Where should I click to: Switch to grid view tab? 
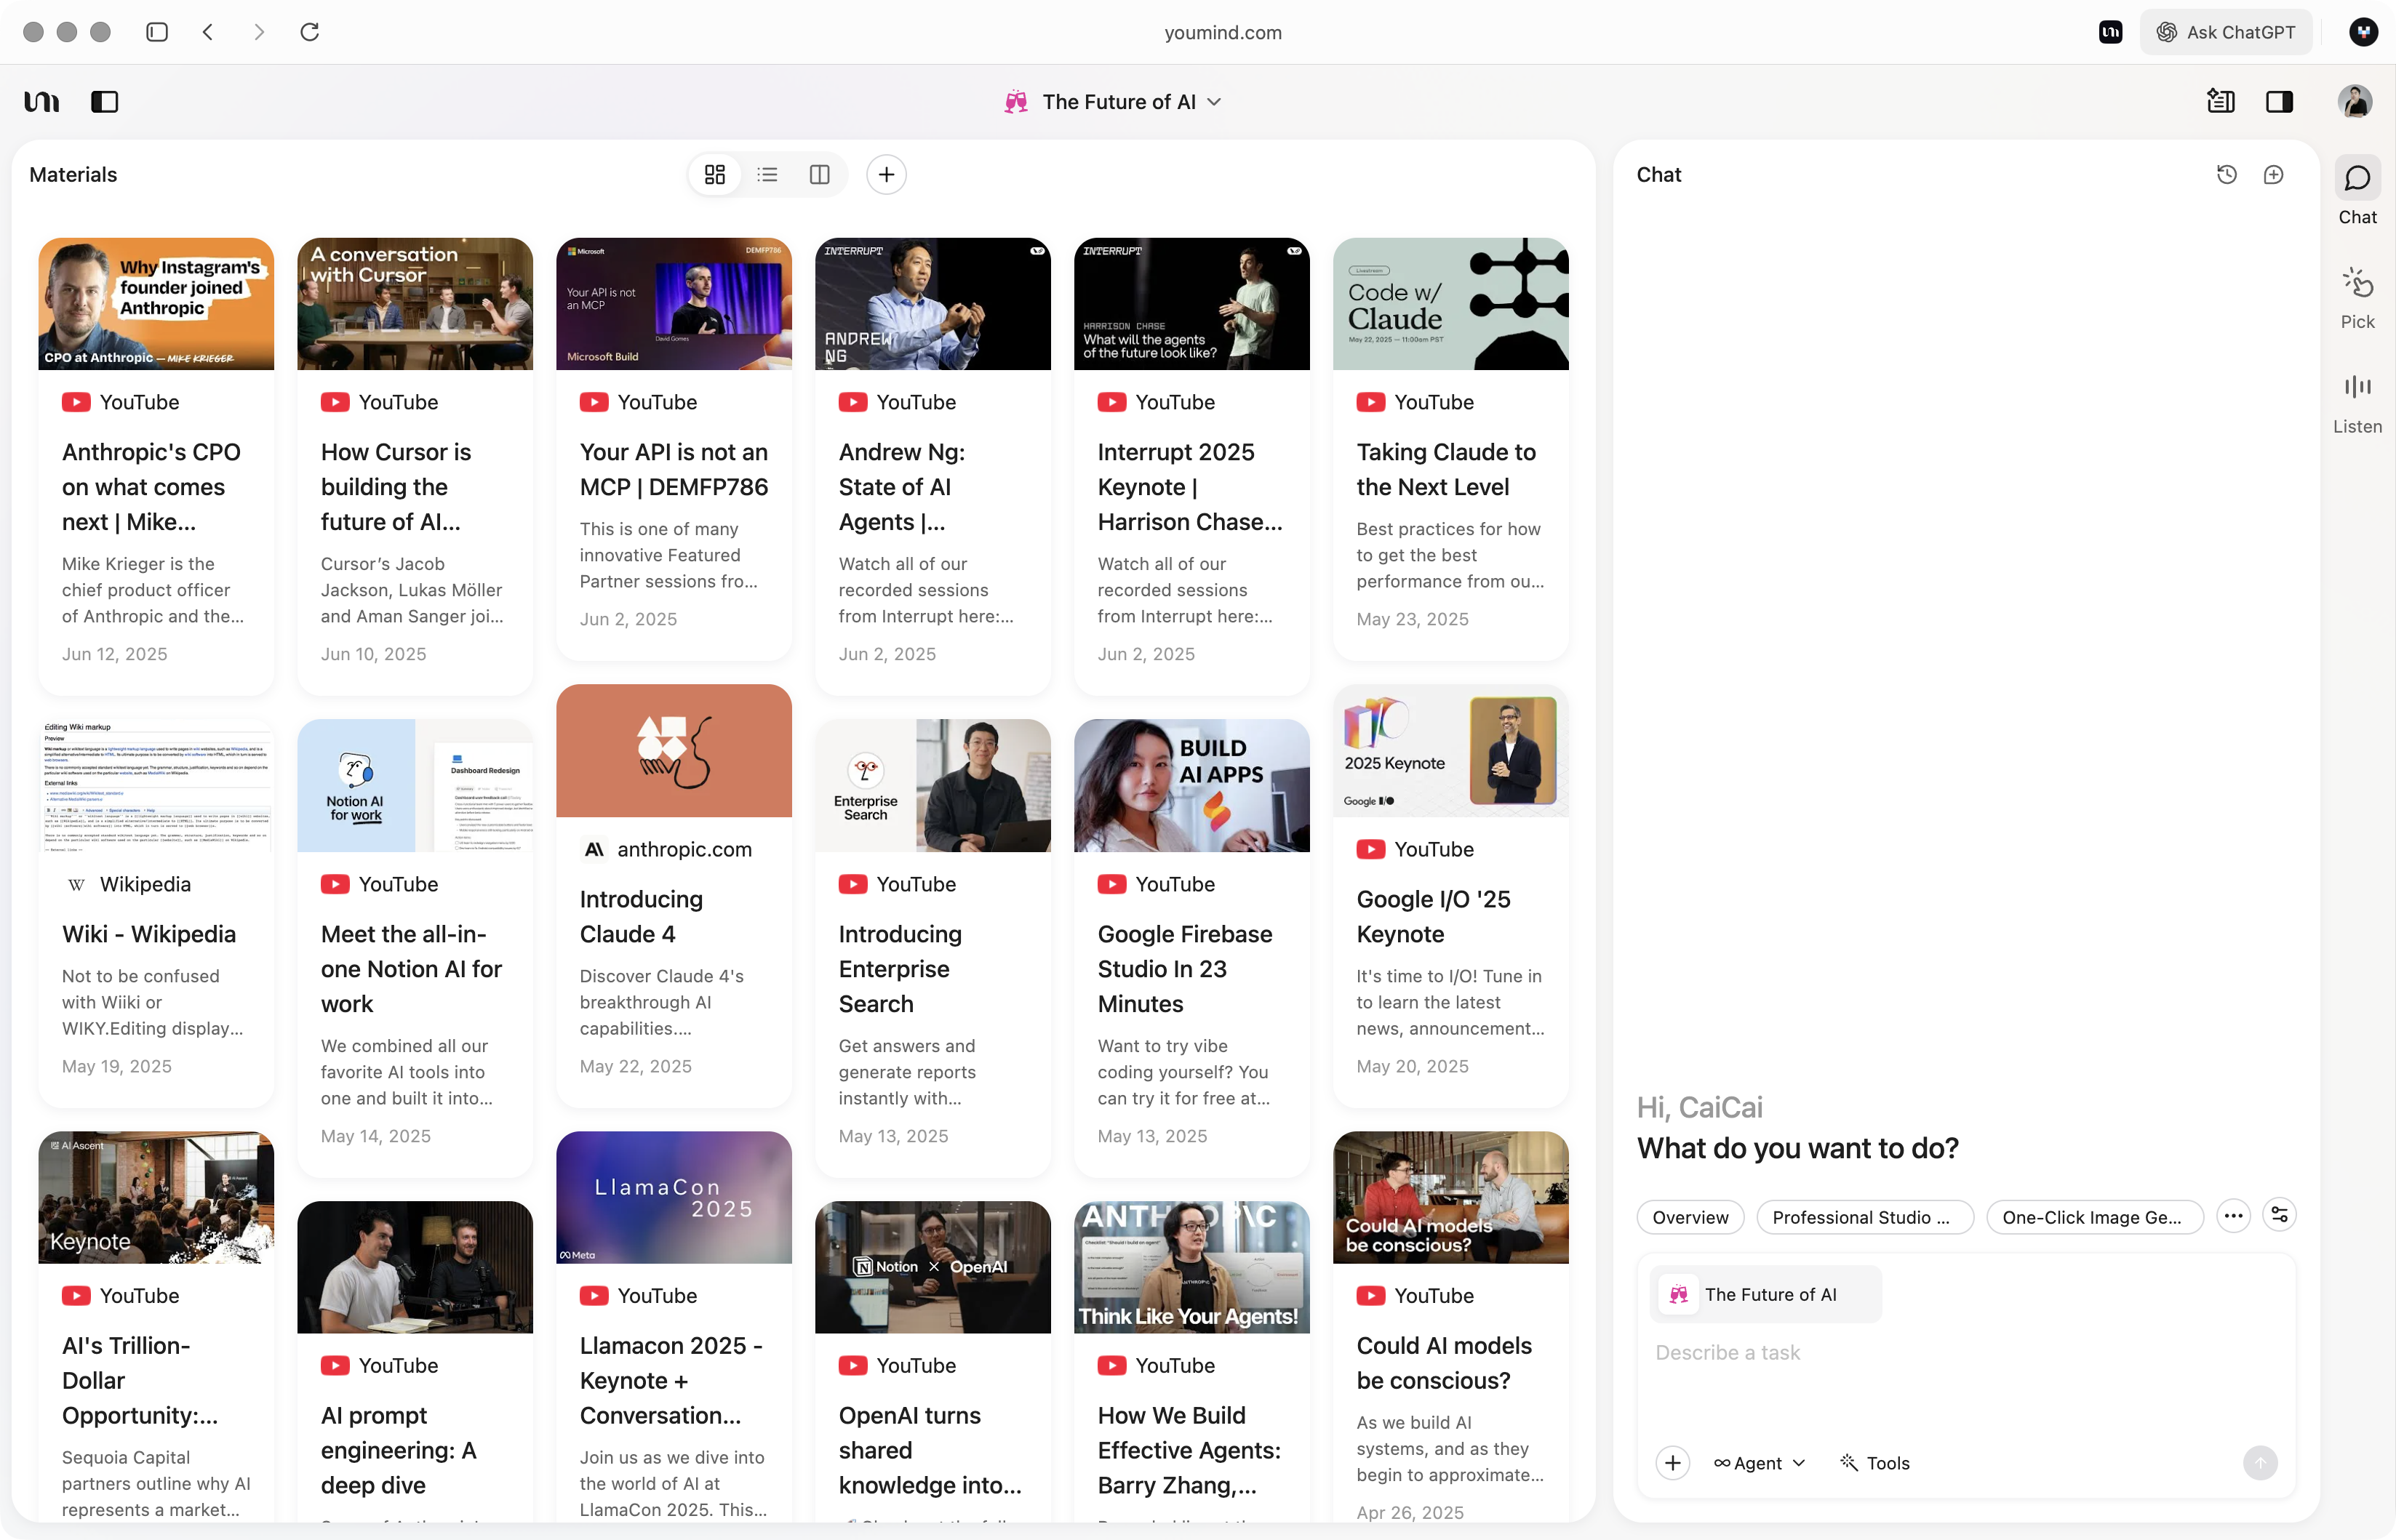pos(714,175)
